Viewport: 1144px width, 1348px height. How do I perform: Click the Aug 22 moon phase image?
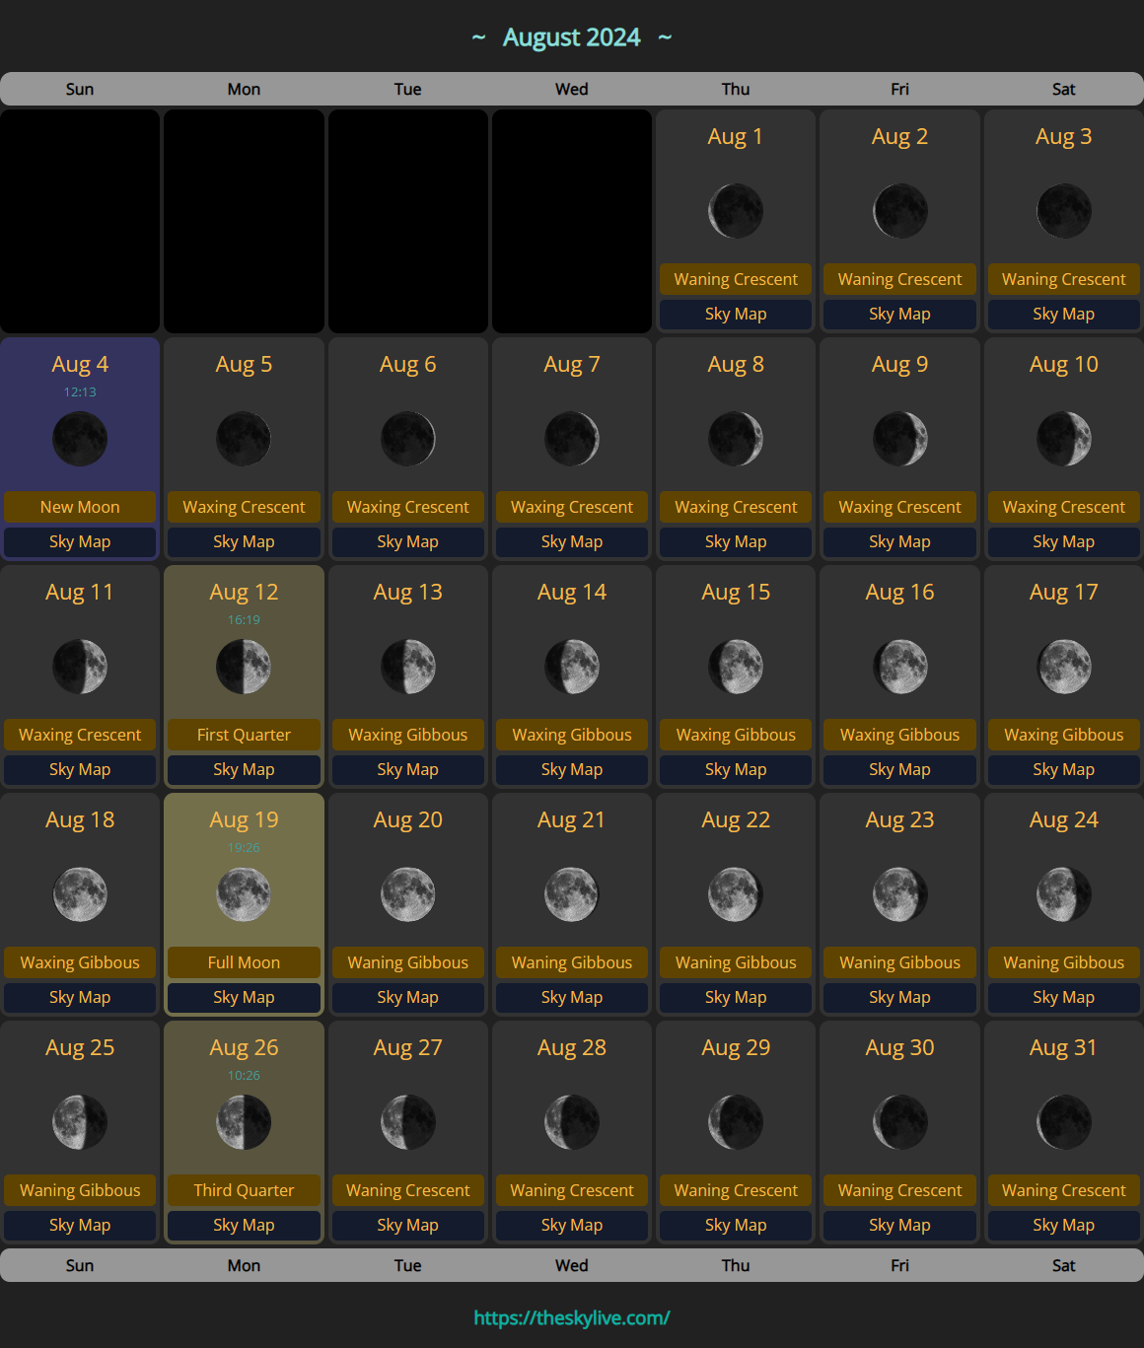tap(736, 894)
